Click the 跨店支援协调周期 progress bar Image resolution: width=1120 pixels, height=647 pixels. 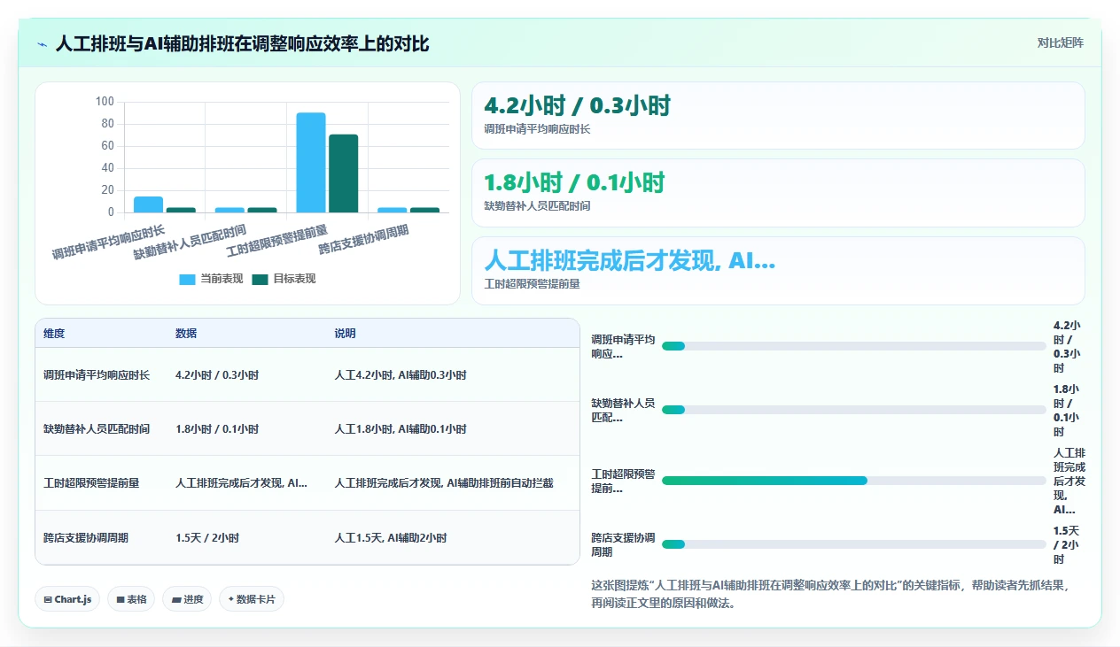point(854,544)
